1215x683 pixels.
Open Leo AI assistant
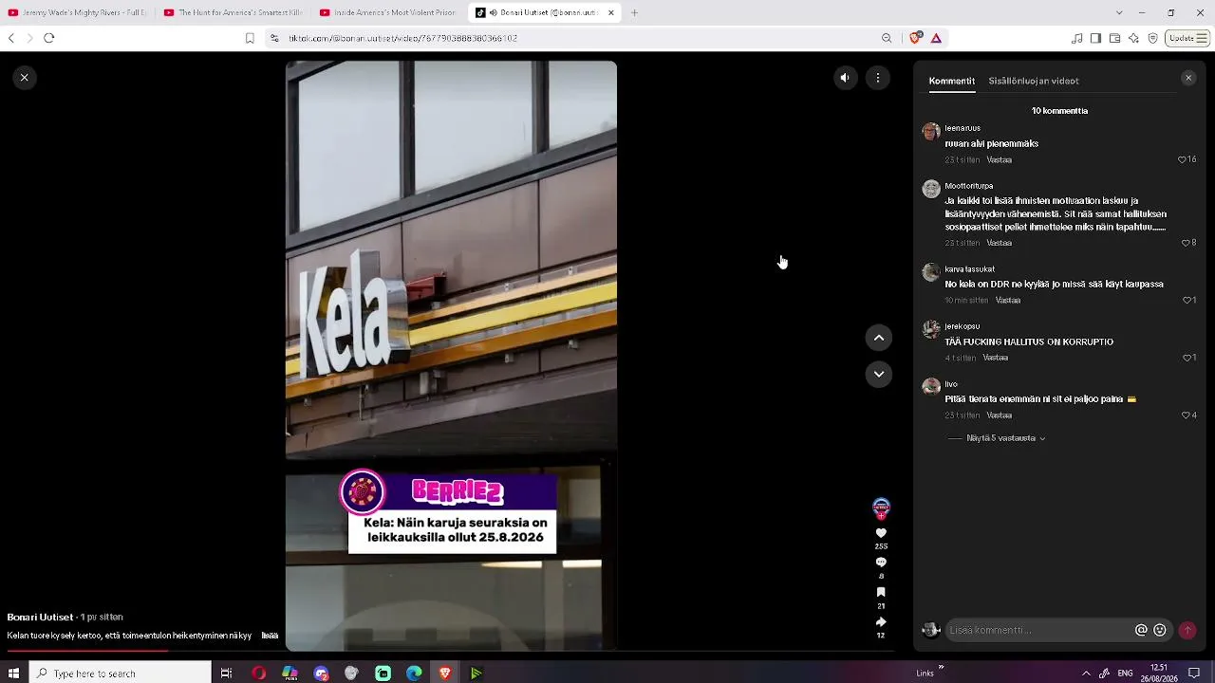(1133, 38)
